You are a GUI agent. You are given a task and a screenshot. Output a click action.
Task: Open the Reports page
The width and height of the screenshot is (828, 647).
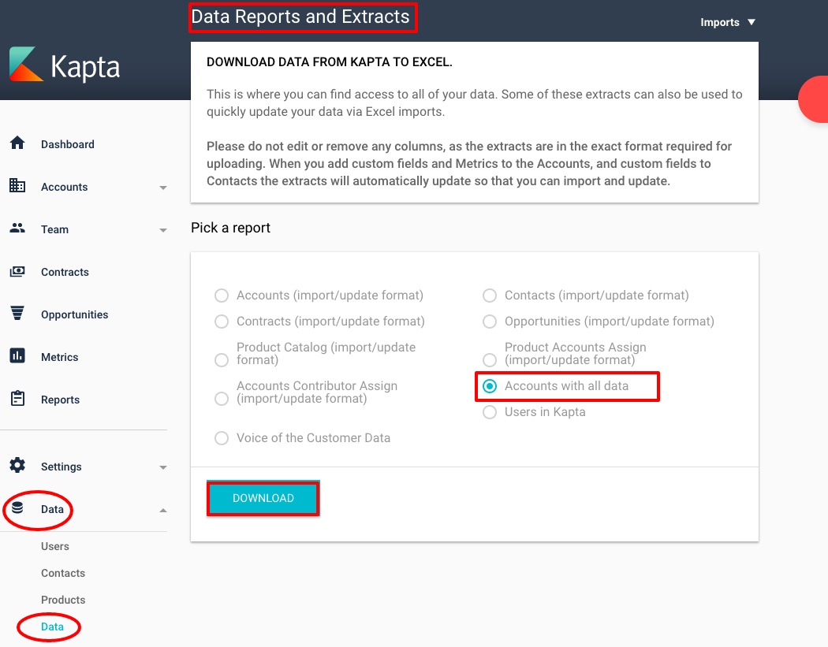tap(60, 400)
